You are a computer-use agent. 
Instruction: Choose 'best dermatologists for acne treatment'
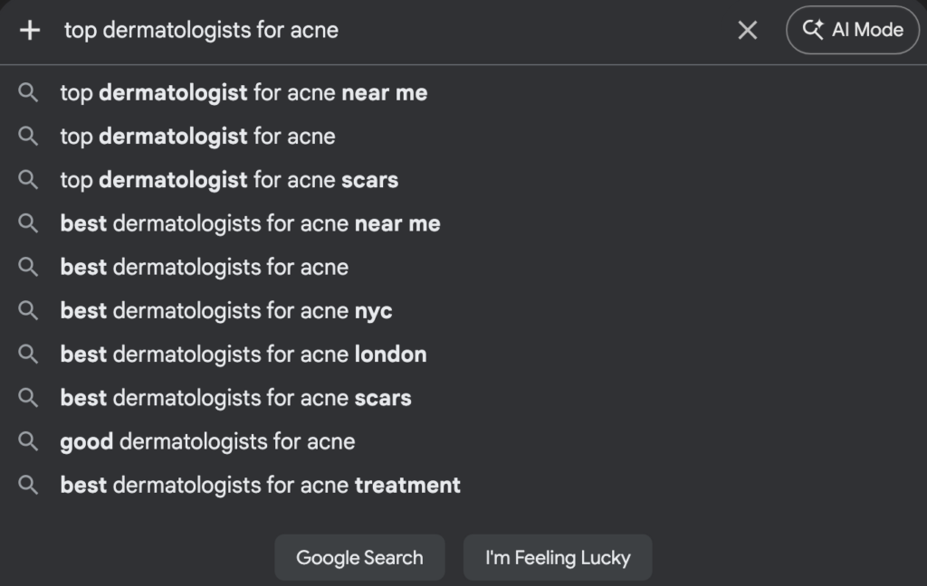click(261, 485)
